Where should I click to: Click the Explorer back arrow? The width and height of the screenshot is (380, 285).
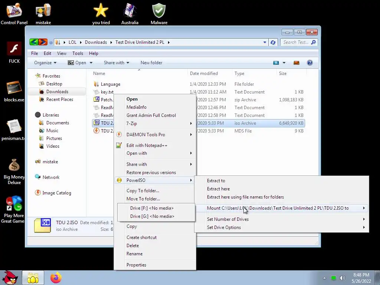tap(34, 42)
